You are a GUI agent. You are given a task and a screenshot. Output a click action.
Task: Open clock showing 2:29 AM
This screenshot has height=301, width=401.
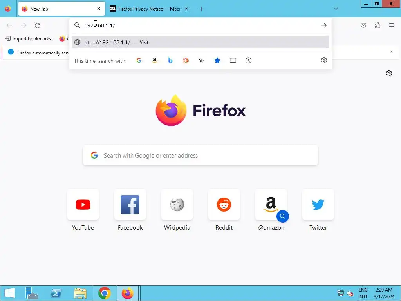[384, 293]
